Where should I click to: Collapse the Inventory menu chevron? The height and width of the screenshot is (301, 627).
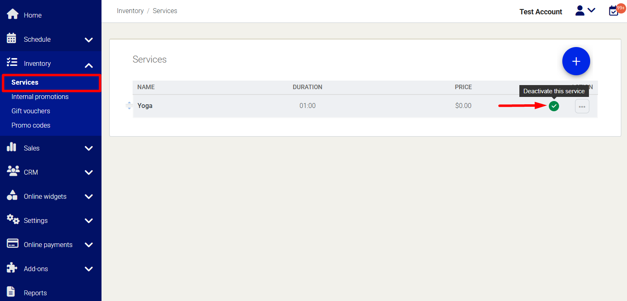point(89,65)
